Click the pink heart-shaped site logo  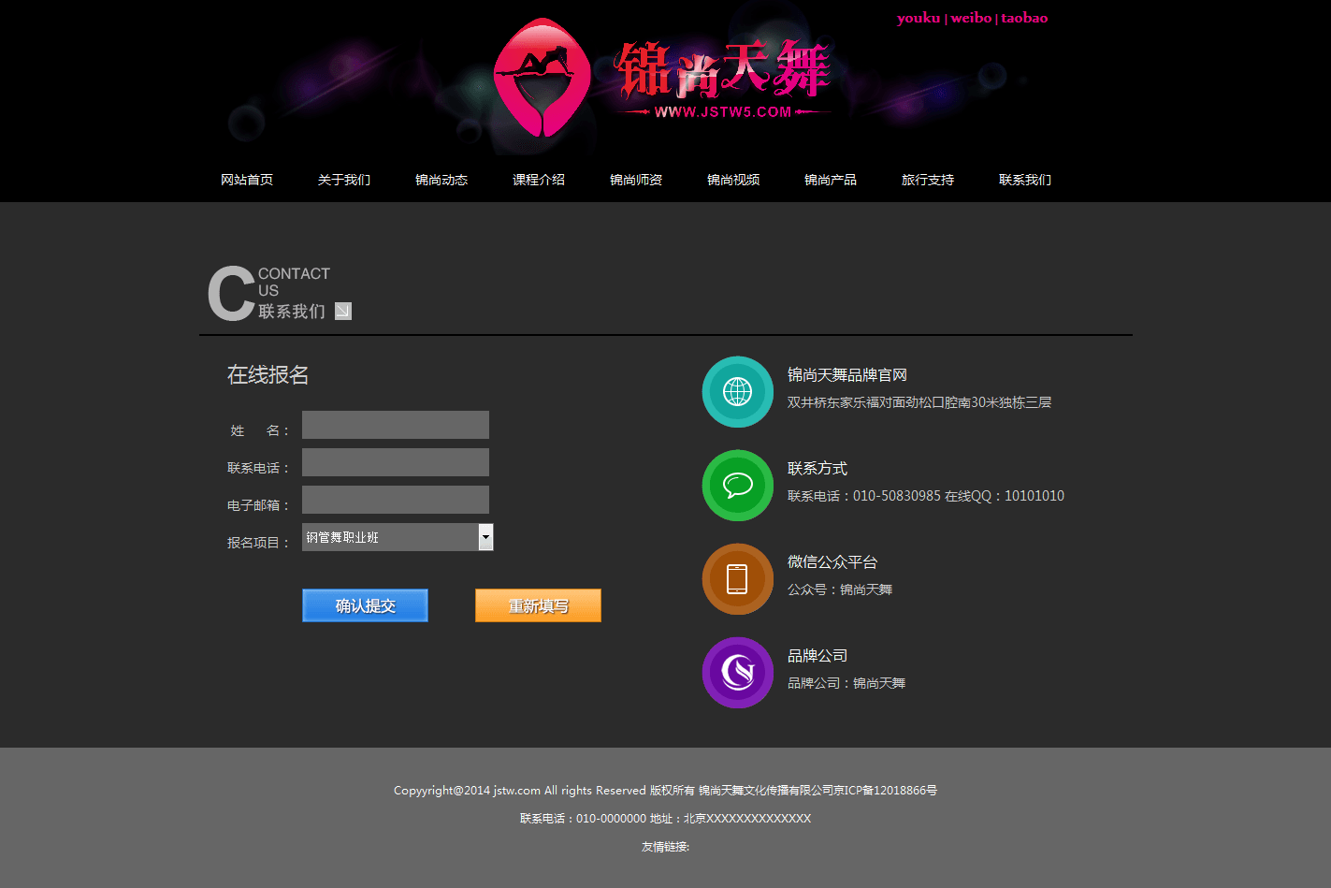click(543, 78)
